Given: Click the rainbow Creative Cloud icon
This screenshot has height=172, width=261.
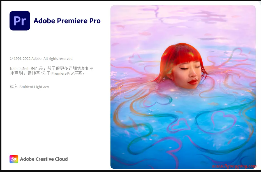Looking at the screenshot, I should pos(14,159).
